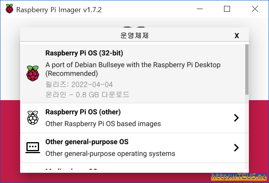The width and height of the screenshot is (269, 183).
Task: Expand the Other general-purpose OS chevron
Action: coord(236,148)
